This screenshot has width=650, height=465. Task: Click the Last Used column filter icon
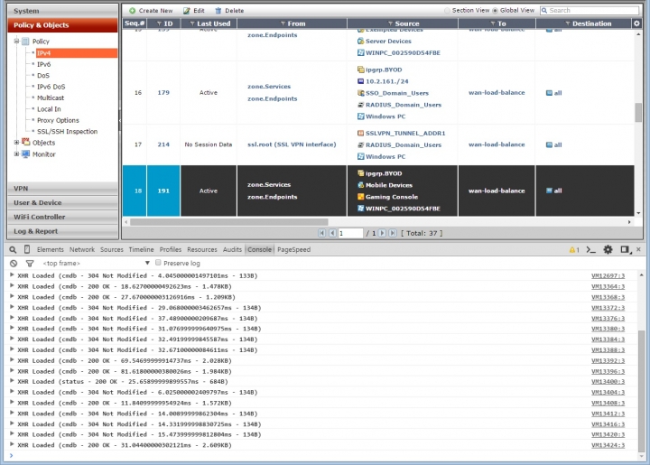[x=192, y=23]
